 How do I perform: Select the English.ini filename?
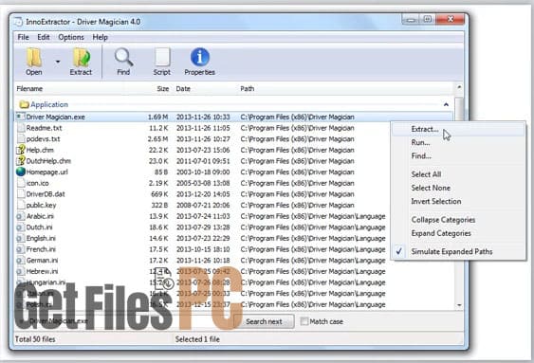tap(41, 238)
